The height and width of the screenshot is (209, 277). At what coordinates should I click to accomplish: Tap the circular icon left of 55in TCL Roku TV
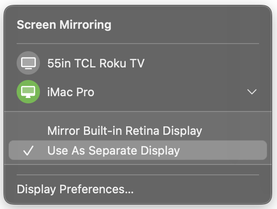click(x=28, y=63)
